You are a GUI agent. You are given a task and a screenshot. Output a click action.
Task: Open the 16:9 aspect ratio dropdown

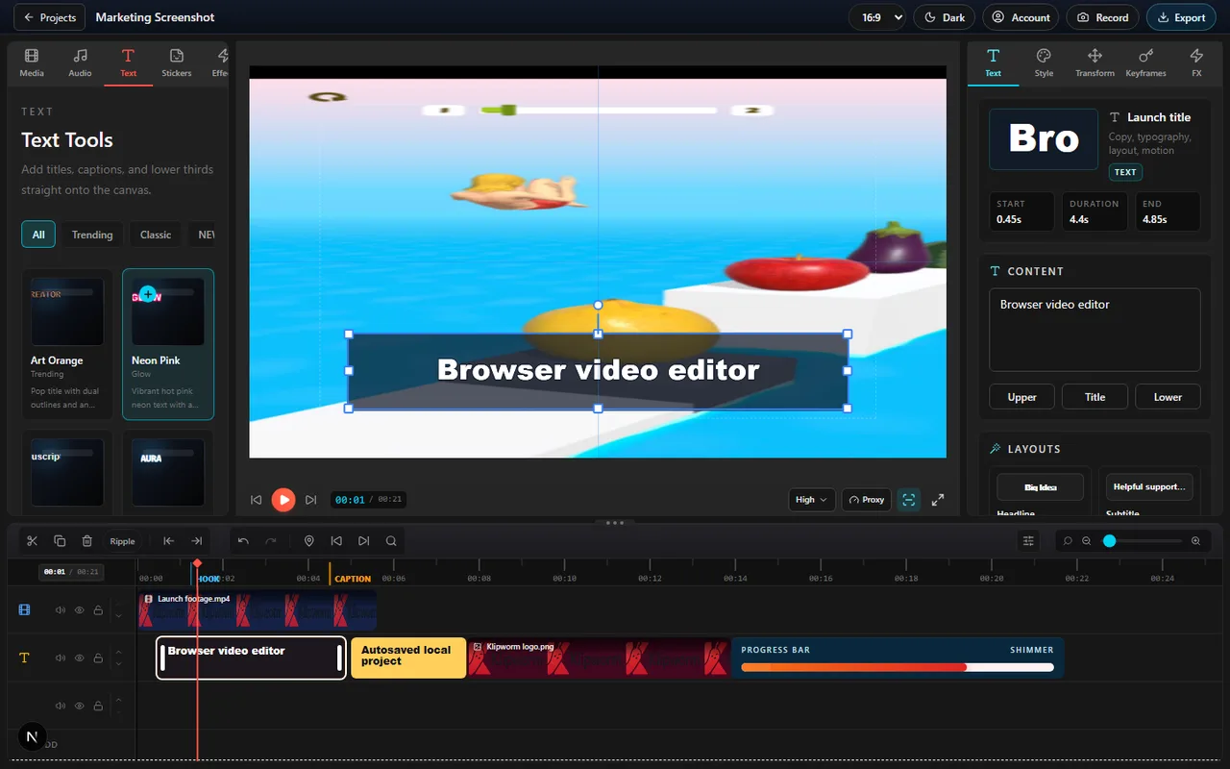pos(877,17)
